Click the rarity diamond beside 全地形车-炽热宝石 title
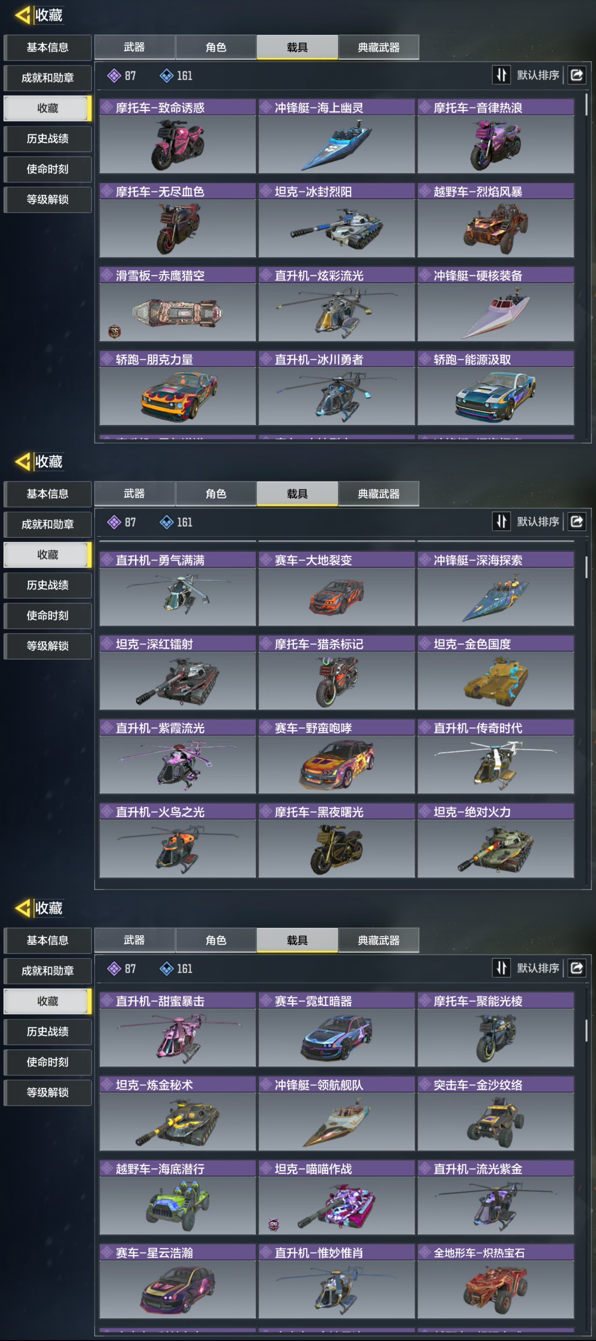The image size is (596, 1341). point(425,1252)
